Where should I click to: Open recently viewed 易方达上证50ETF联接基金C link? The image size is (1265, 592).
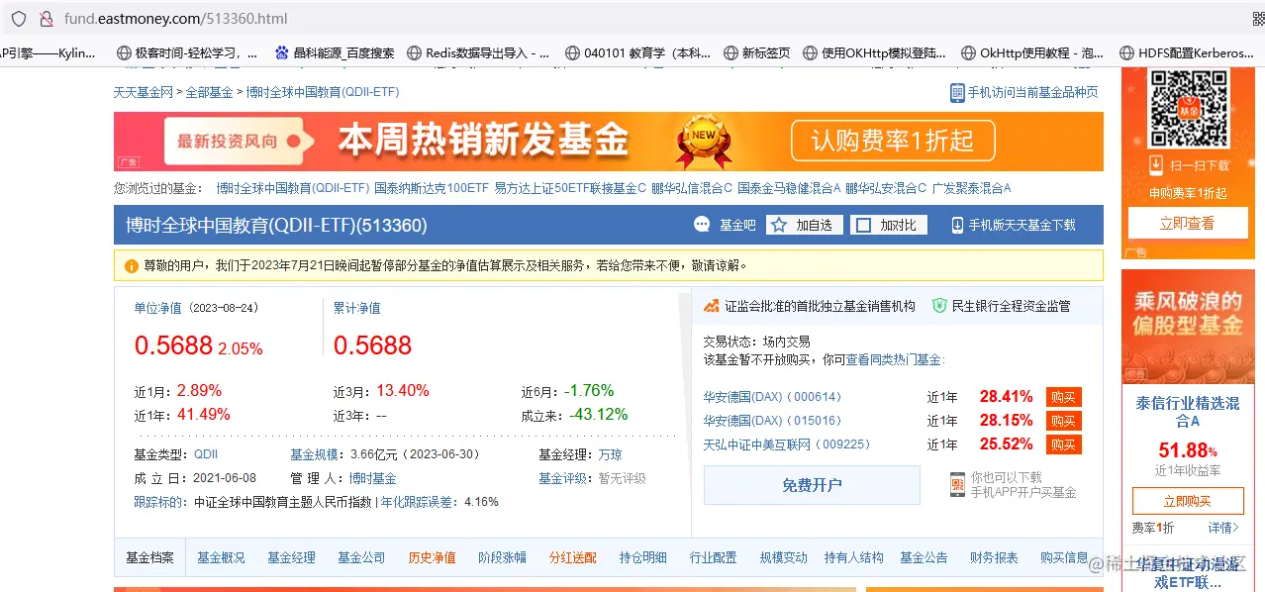[x=570, y=188]
